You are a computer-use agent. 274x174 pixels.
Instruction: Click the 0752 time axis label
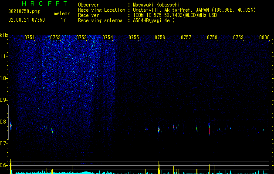click(x=55, y=37)
